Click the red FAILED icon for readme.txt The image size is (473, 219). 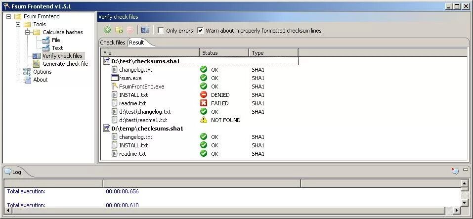204,103
